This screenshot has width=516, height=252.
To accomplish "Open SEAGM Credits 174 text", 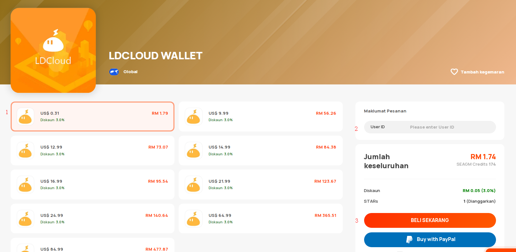I will 476,164.
